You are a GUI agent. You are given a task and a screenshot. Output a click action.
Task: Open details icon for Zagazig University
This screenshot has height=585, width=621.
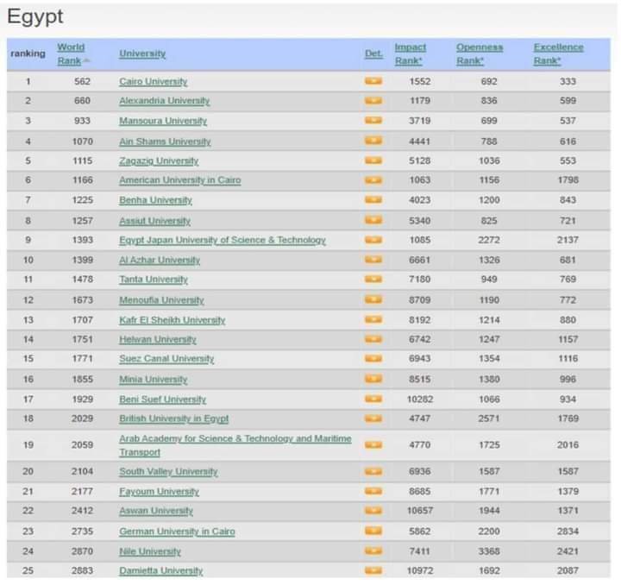(373, 160)
